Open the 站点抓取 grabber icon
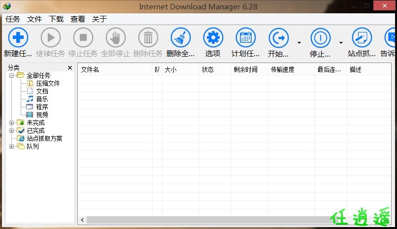This screenshot has height=229, width=397. (362, 37)
